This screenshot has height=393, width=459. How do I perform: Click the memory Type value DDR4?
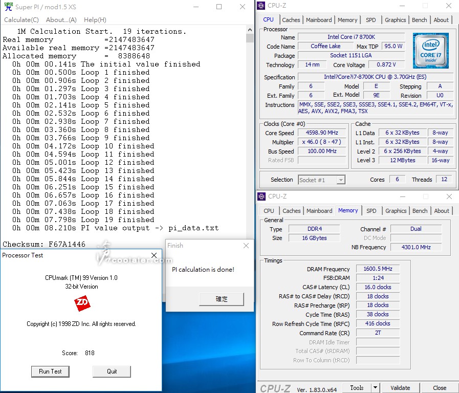(x=314, y=229)
